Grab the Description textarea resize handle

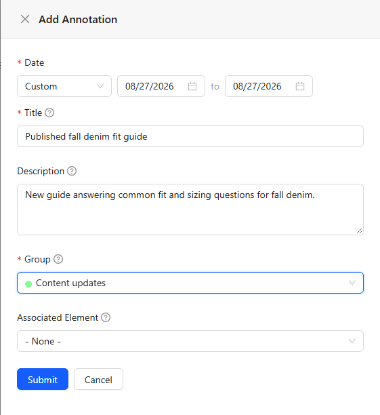359,231
